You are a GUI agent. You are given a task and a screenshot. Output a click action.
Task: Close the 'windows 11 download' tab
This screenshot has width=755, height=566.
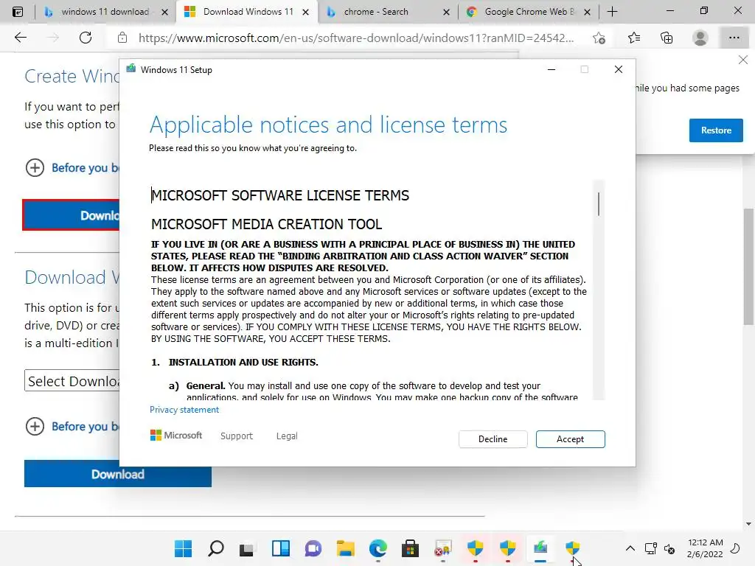click(164, 12)
